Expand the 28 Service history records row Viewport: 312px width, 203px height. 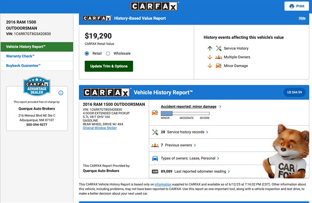pos(185,132)
